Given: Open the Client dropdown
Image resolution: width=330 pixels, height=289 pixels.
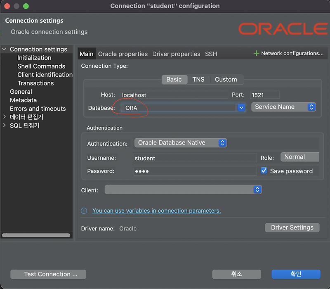Looking at the screenshot, I should (x=183, y=190).
